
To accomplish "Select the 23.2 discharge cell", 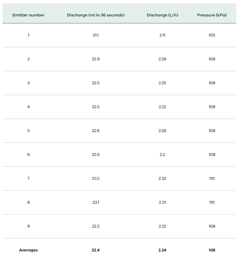I will (96, 179).
